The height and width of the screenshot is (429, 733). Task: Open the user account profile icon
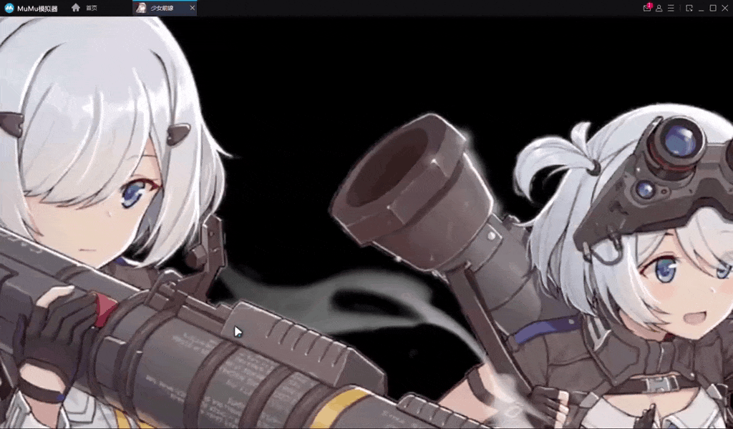pos(659,8)
